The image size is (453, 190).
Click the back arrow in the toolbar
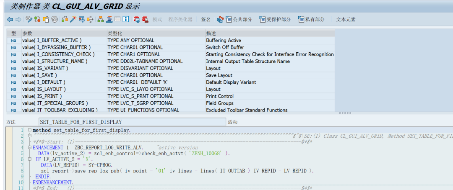(x=10, y=20)
